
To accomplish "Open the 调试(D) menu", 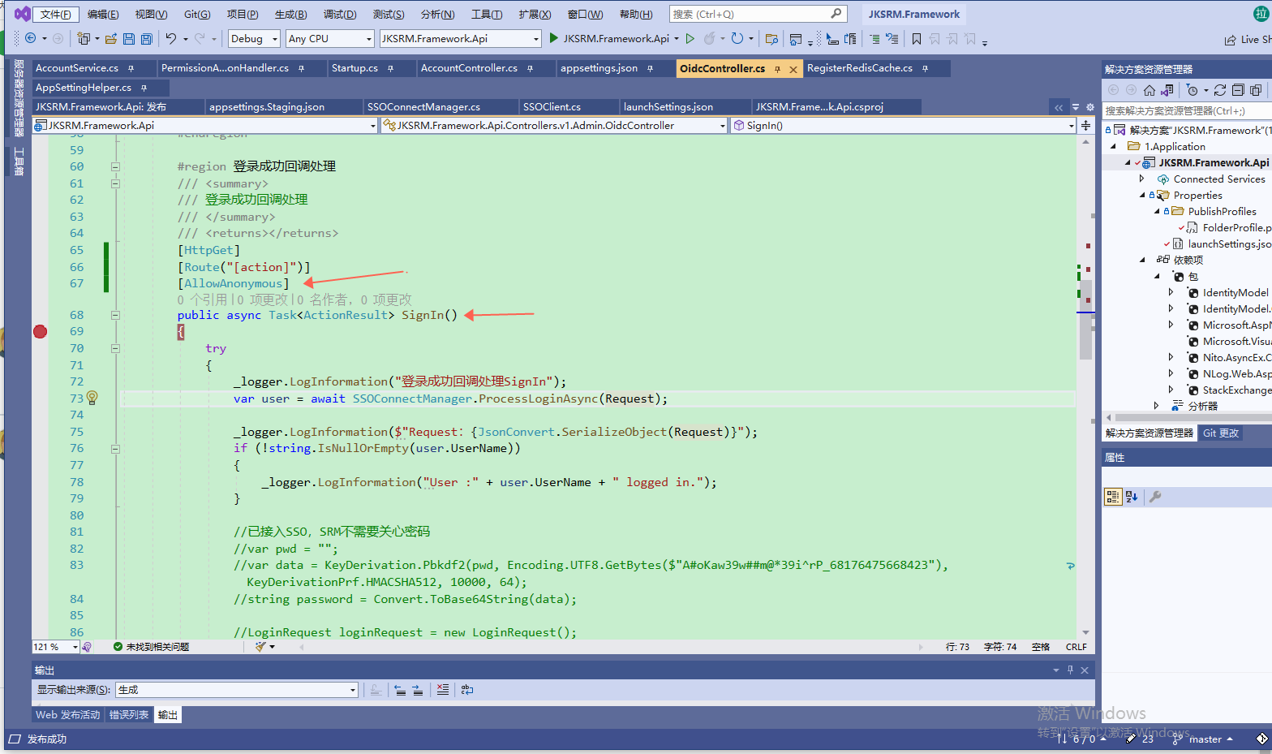I will [x=340, y=15].
